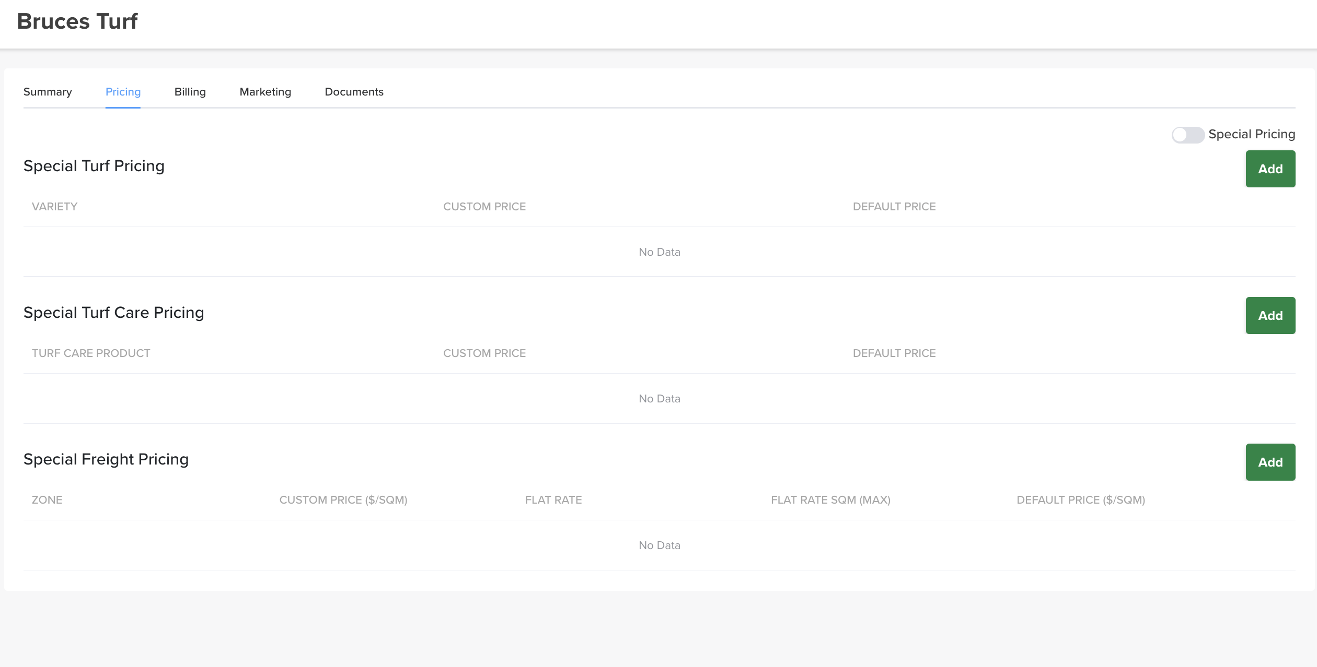Click the FLAT RATE column header
Screen dimensions: 1317x667
pos(553,500)
